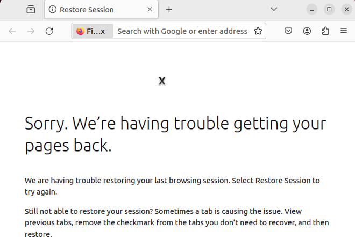The width and height of the screenshot is (355, 237).
Task: Reload the current page
Action: 49,31
